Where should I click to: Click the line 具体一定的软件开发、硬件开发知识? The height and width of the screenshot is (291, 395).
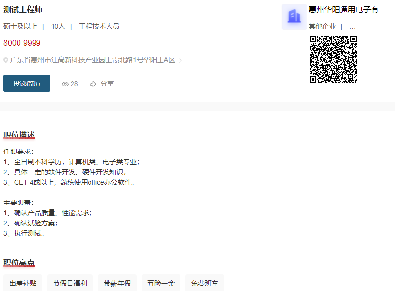tap(65, 172)
